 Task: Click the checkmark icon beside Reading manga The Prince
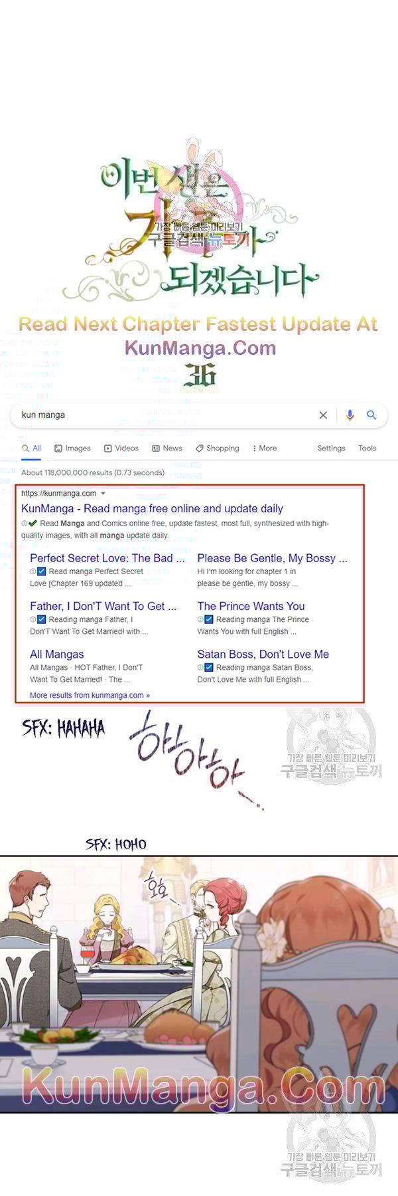[209, 619]
